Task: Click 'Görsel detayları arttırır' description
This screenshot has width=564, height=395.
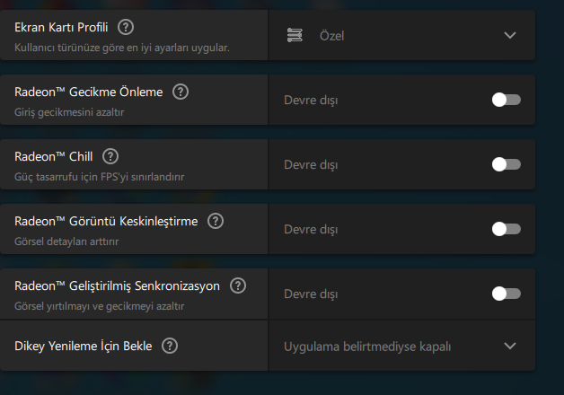Action: 66,241
